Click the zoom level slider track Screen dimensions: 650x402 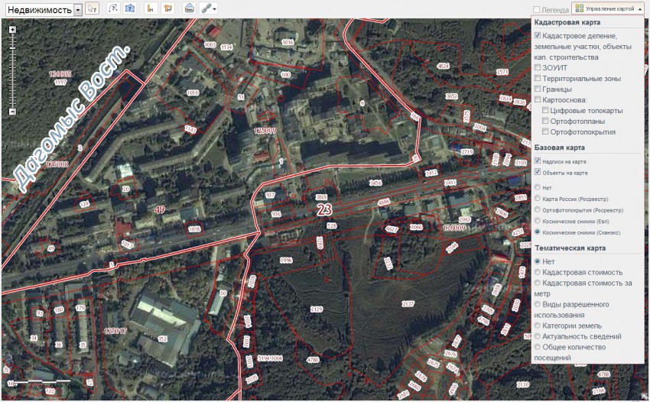tap(12, 69)
